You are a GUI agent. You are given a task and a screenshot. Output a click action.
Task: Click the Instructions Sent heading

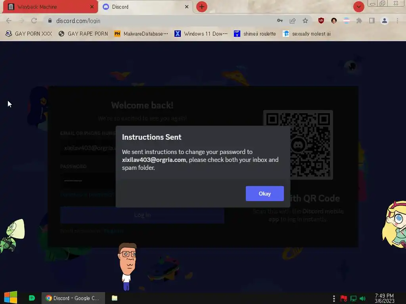[151, 137]
